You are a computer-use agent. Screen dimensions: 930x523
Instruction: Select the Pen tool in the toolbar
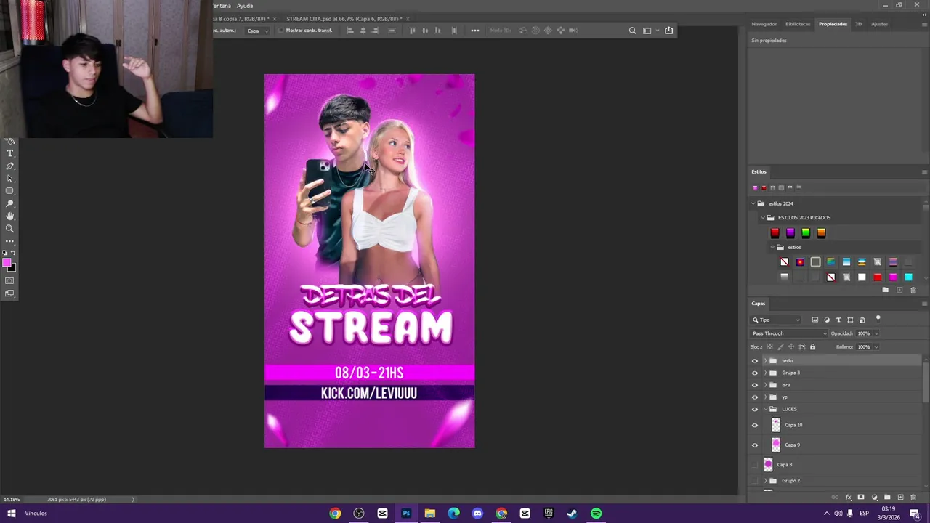[9, 166]
